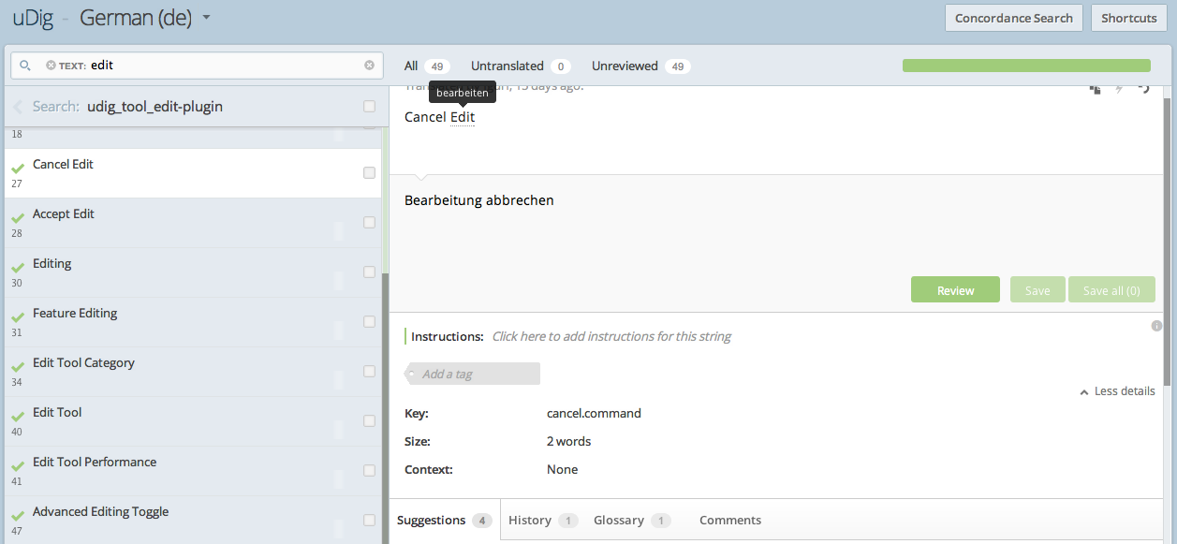Screen dimensions: 1177x544
Task: Toggle select-all checkbox next to udig_tool_edit-plugin
Action: pyautogui.click(x=369, y=107)
